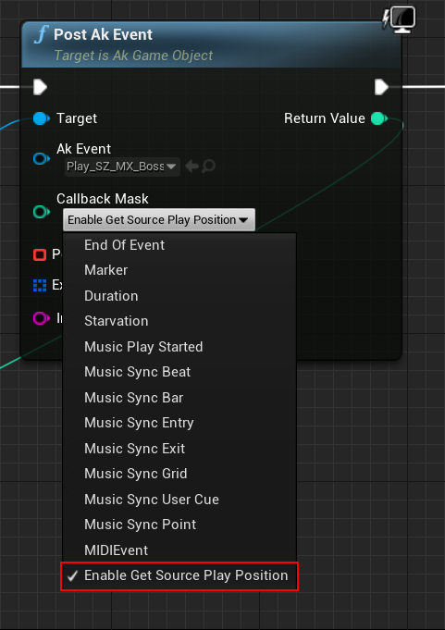Viewport: 445px width, 630px height.
Task: Click the Callback Mask label
Action: click(103, 199)
